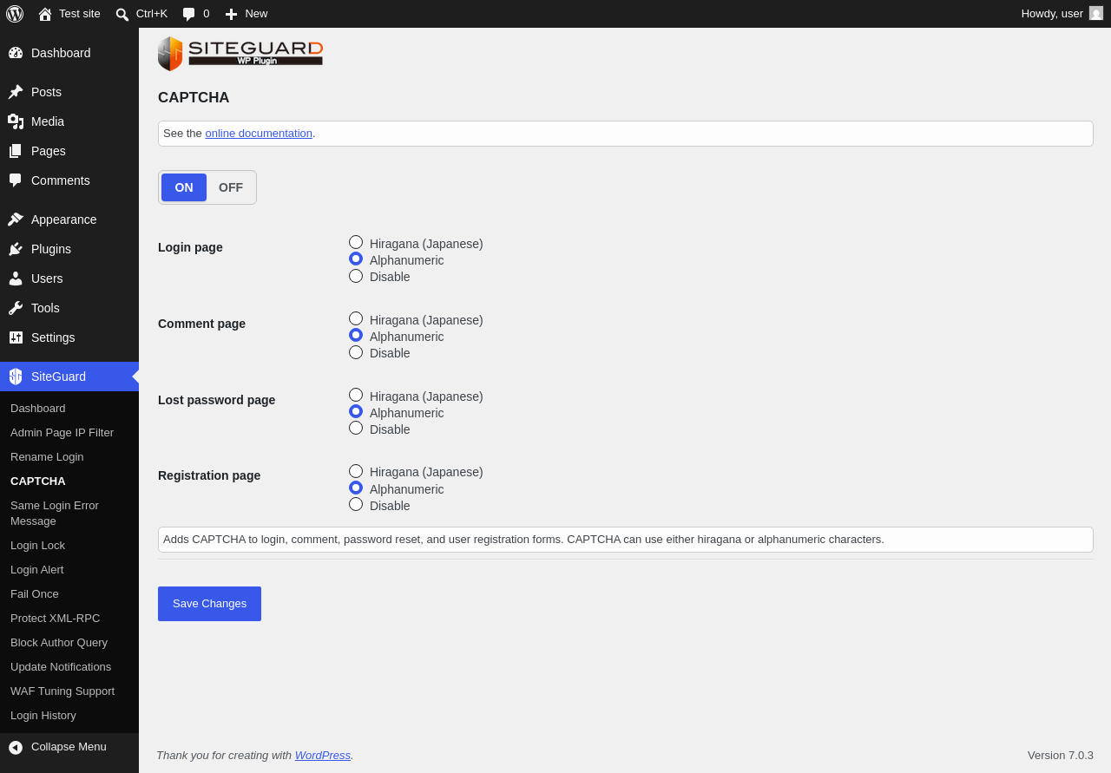Screen dimensions: 1111x773
Task: Click the WordPress logo icon
Action: coord(15,14)
